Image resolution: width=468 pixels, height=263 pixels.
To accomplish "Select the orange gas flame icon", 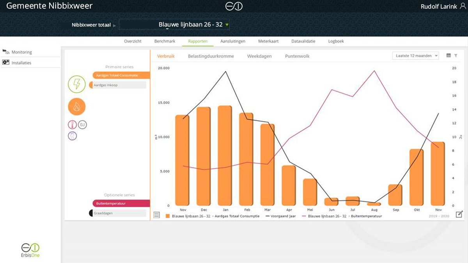I will 77,107.
